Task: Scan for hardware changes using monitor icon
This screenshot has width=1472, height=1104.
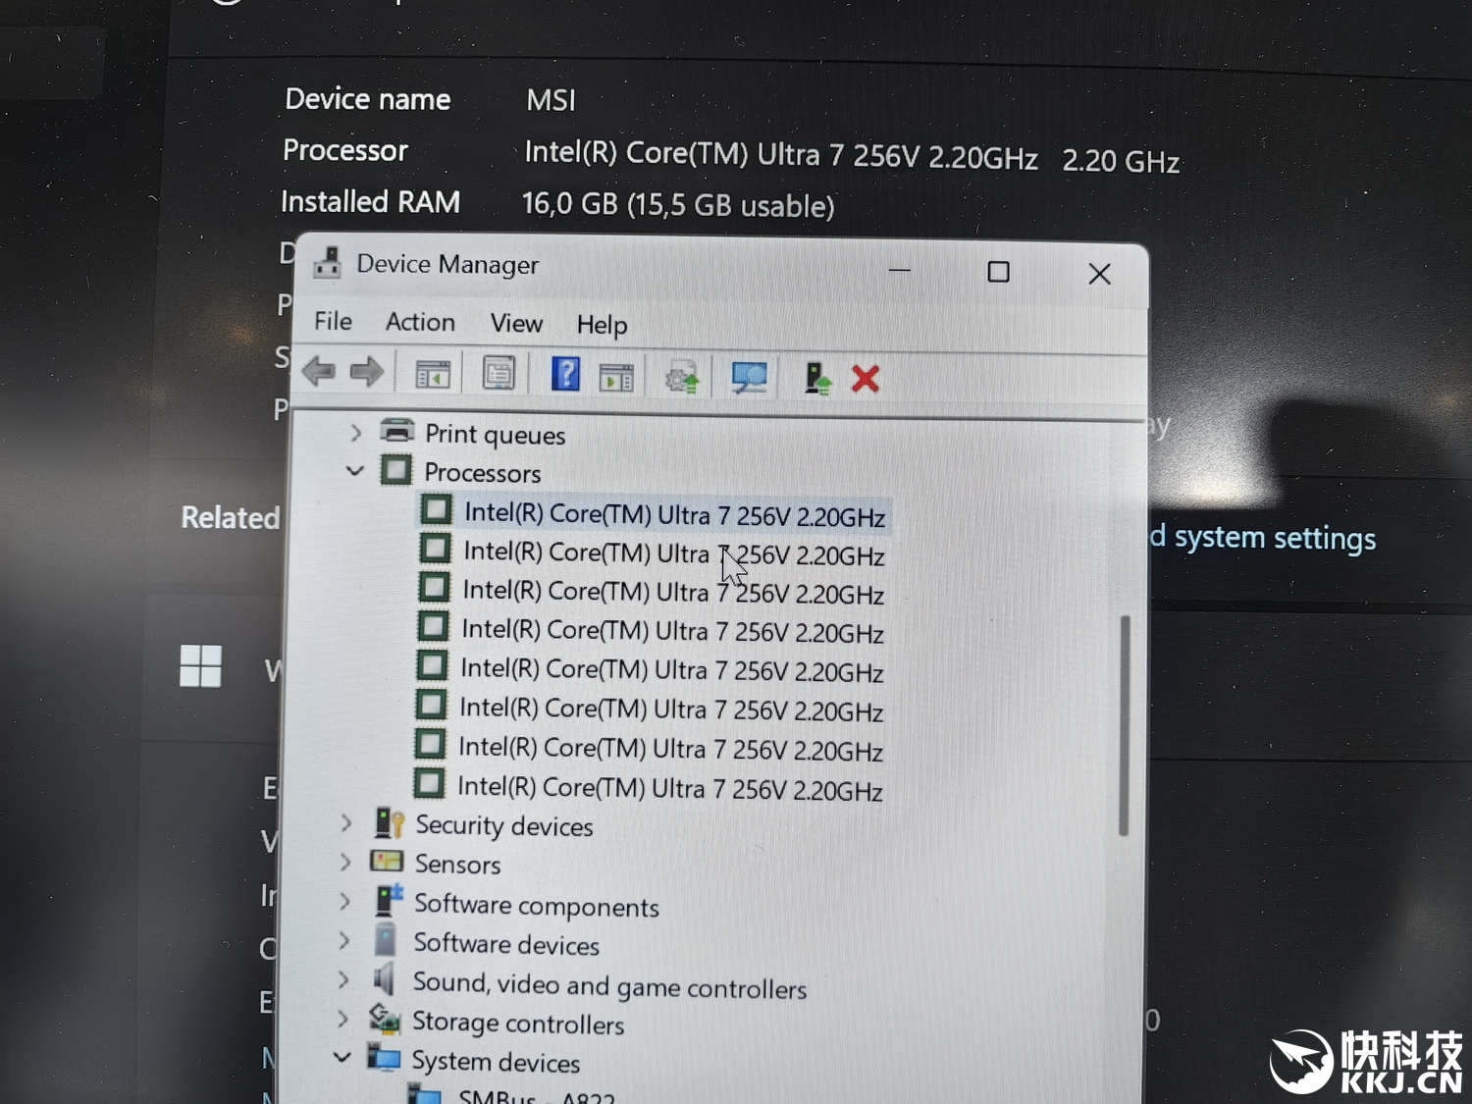Action: tap(749, 378)
